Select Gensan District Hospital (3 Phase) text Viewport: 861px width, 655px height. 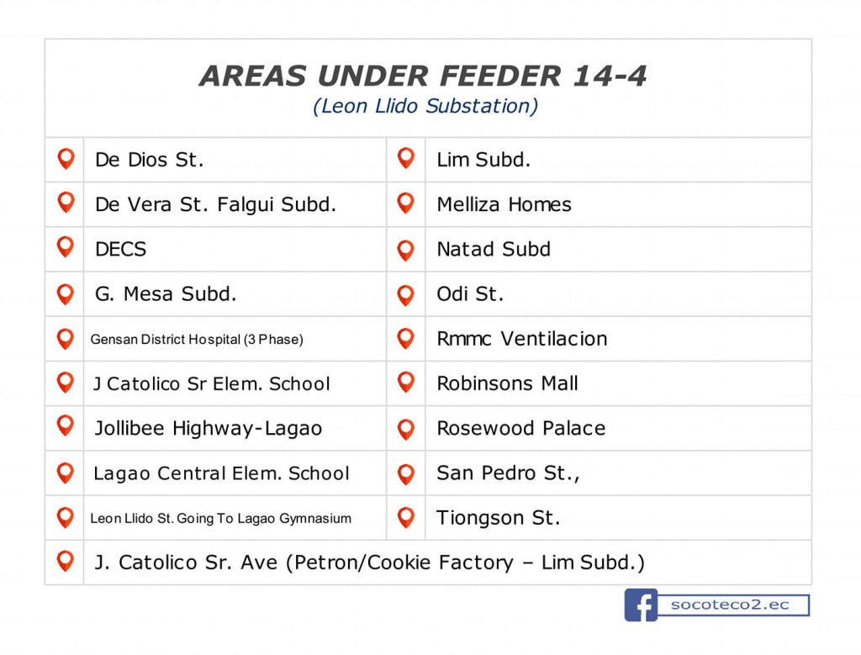(197, 340)
